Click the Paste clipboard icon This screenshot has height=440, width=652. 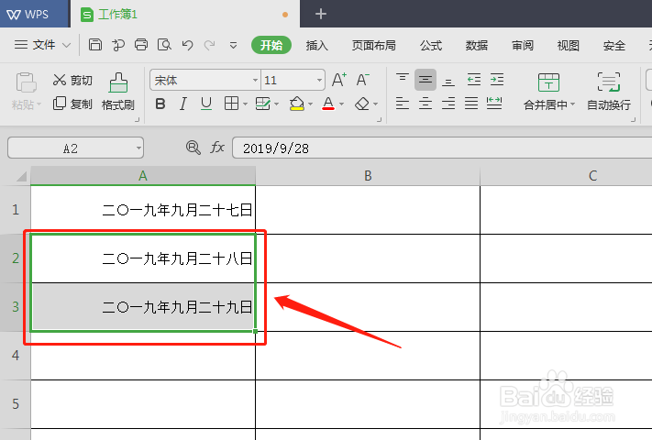tap(26, 82)
